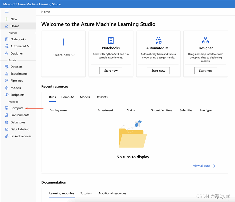Image resolution: width=235 pixels, height=202 pixels.
Task: Click the Linked Services link icon
Action: tap(7, 136)
